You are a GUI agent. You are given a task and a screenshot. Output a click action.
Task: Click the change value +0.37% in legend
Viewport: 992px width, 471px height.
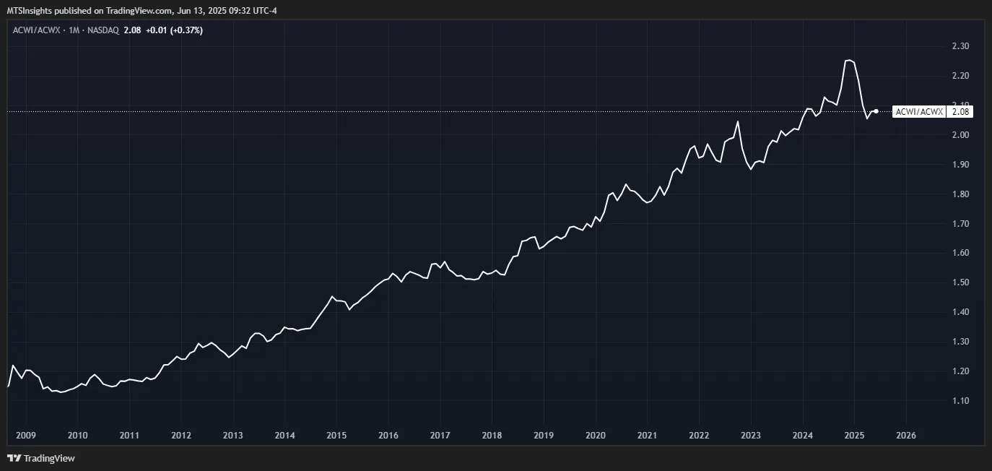[x=186, y=30]
